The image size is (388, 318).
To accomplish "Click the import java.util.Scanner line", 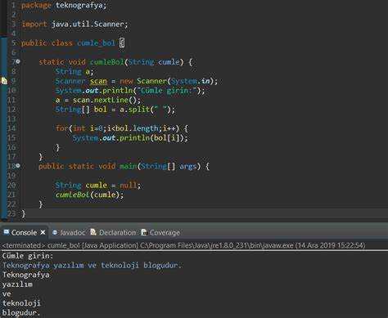I will pos(74,24).
